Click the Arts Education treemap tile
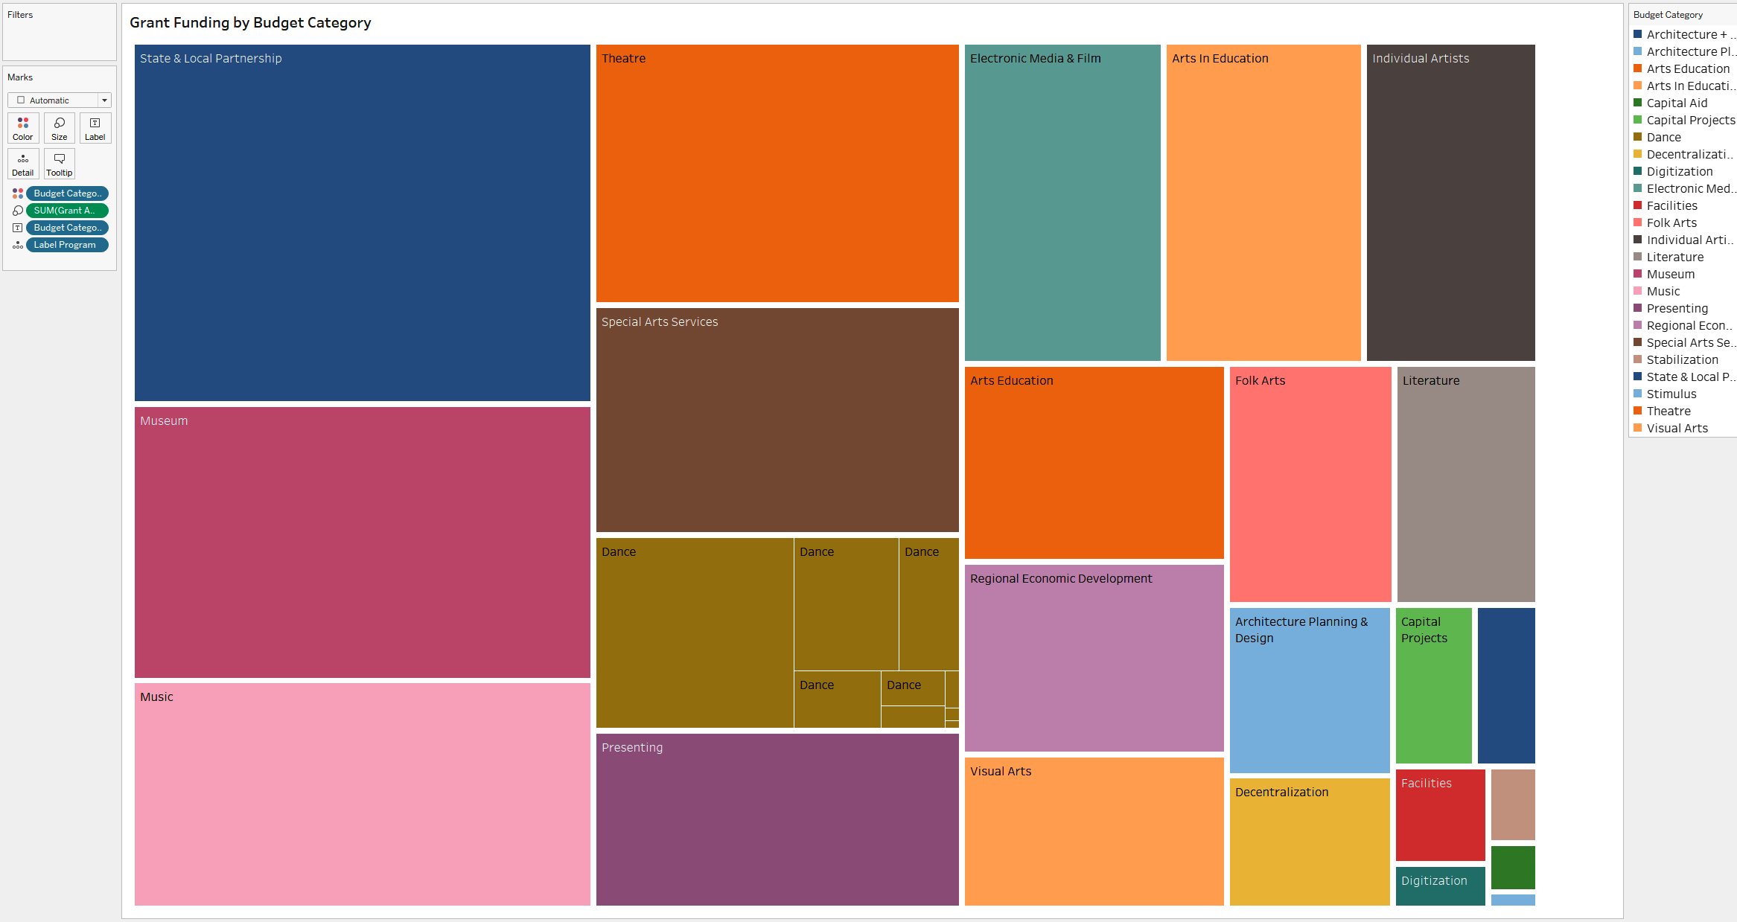Screen dimensions: 1737x922 (1094, 463)
